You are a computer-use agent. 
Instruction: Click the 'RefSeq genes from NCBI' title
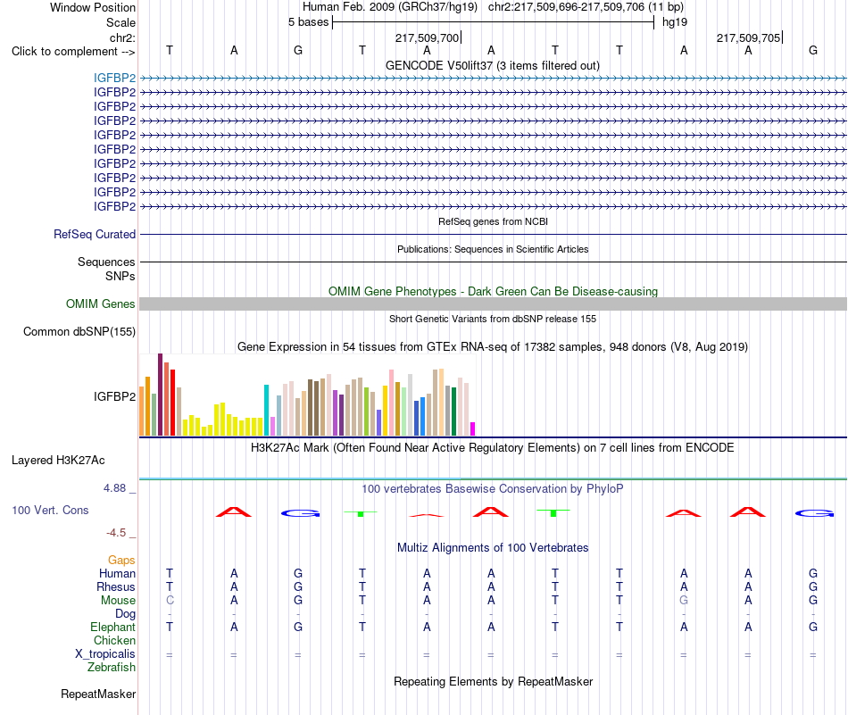point(494,221)
